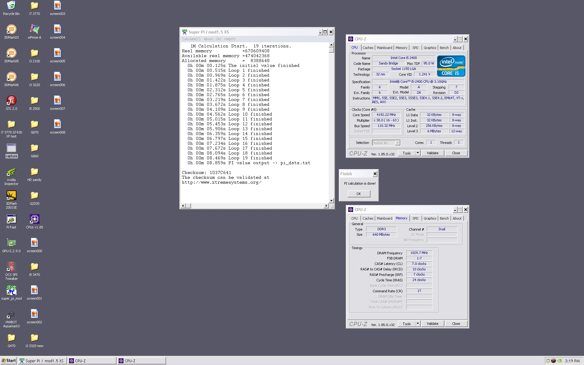Image resolution: width=584 pixels, height=365 pixels.
Task: Open the About...(A) menu in Super PI
Action: [x=212, y=39]
